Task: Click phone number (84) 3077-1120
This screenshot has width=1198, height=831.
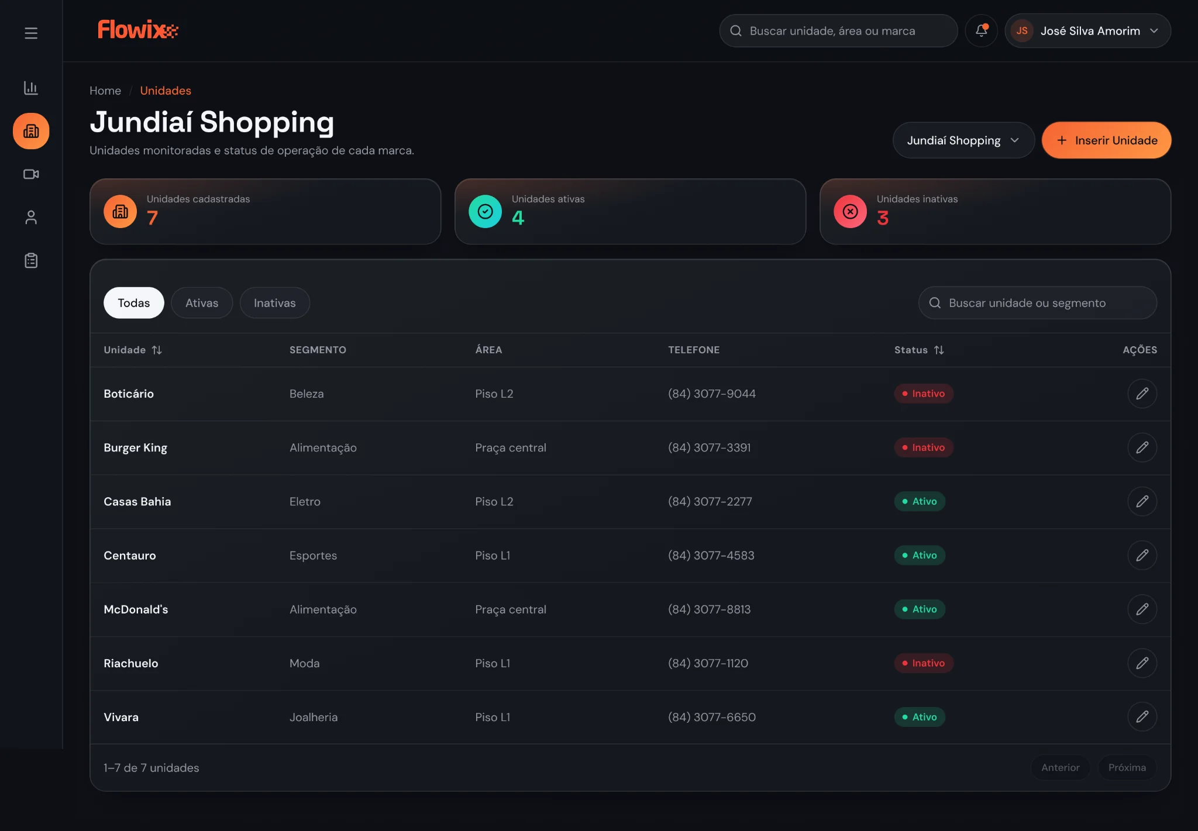Action: [x=708, y=663]
